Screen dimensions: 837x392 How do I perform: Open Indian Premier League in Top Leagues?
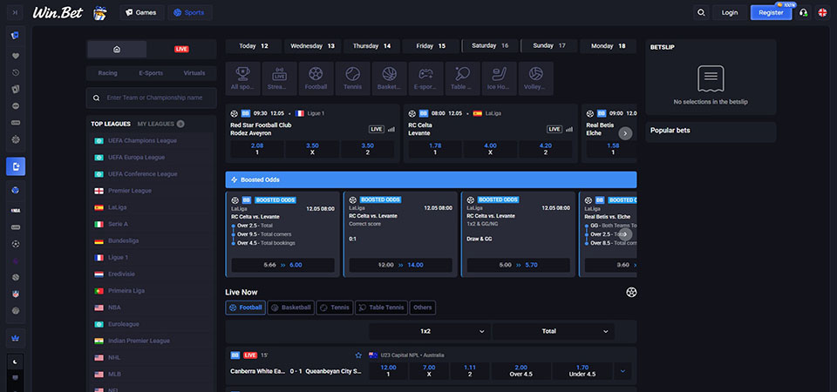click(153, 341)
